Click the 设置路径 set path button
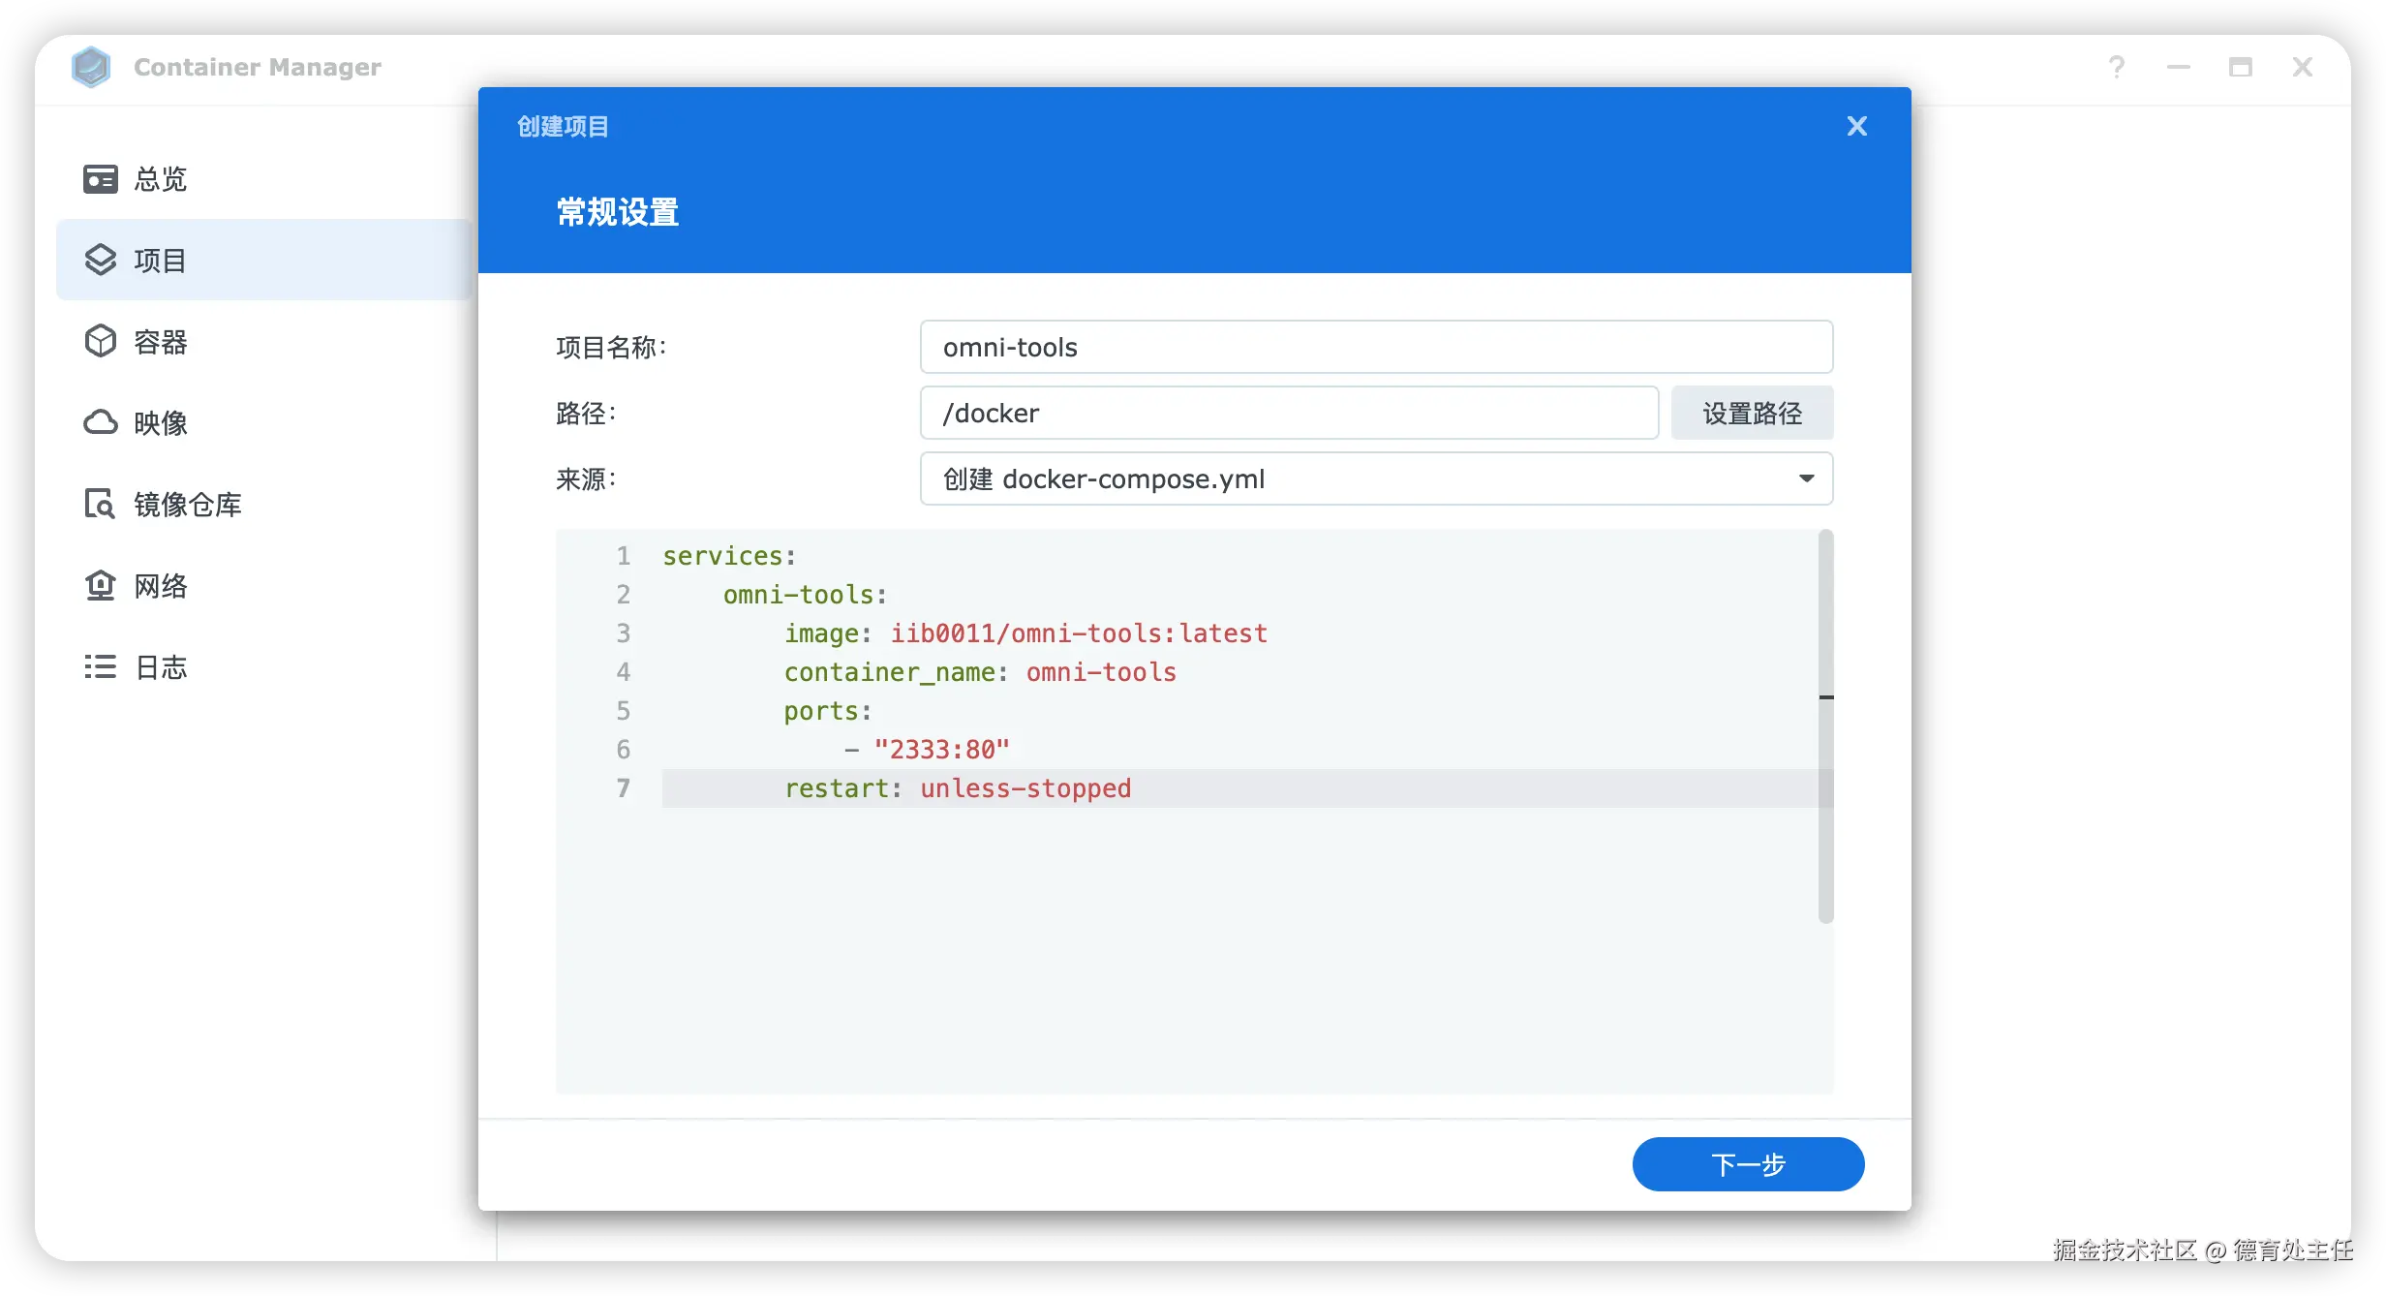This screenshot has width=2386, height=1296. coord(1751,413)
